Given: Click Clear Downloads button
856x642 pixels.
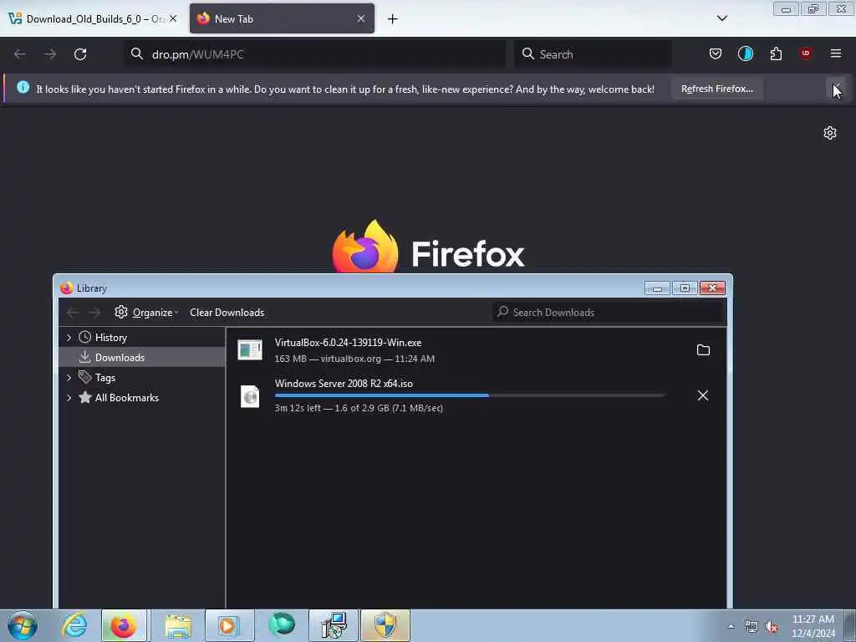Looking at the screenshot, I should point(227,313).
